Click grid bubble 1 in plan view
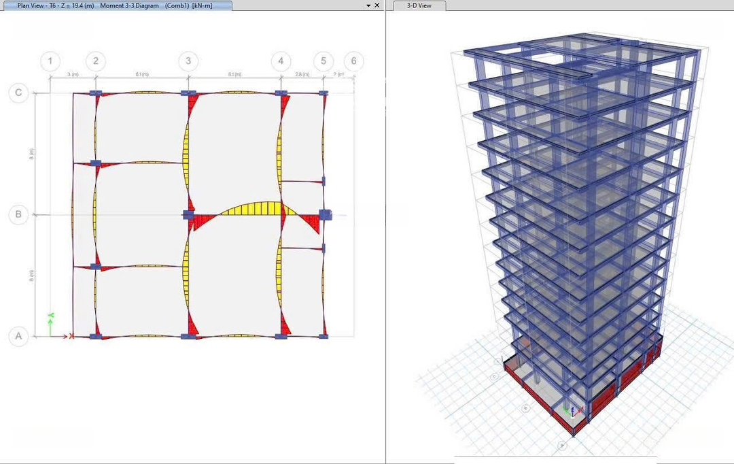734x464 pixels. click(x=50, y=61)
